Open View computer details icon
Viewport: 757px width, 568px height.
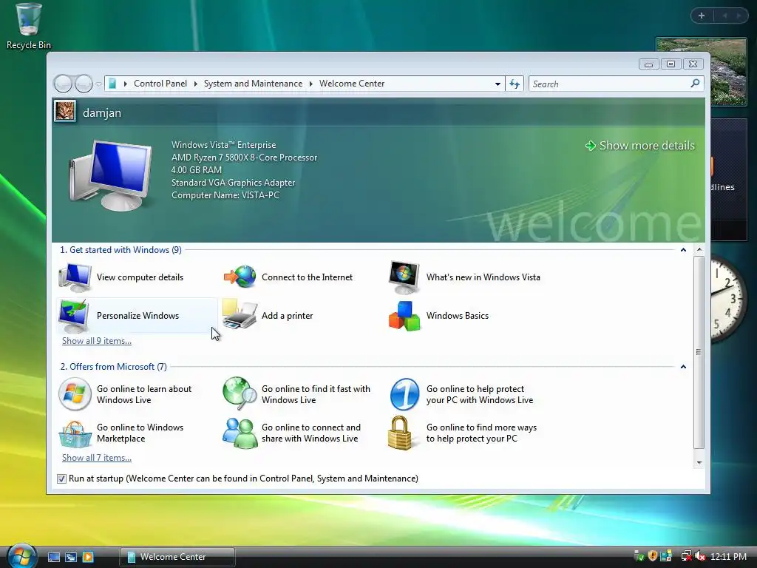point(75,277)
